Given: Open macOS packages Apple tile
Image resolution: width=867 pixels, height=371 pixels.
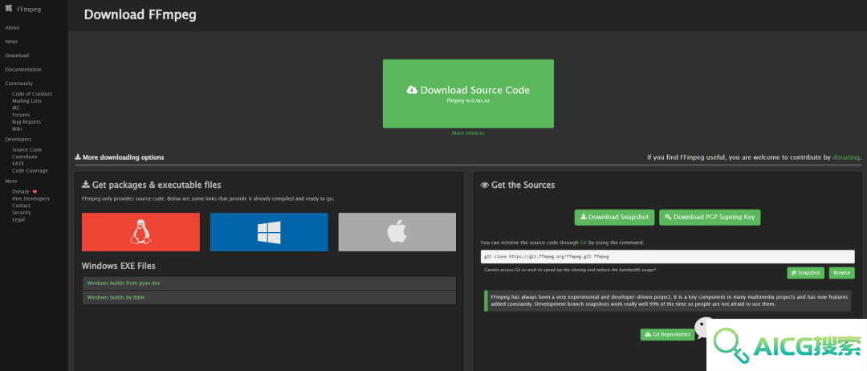Looking at the screenshot, I should [397, 232].
